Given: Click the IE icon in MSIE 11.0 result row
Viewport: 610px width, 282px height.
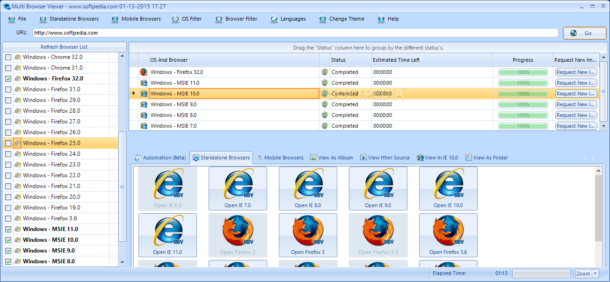Looking at the screenshot, I should [144, 83].
